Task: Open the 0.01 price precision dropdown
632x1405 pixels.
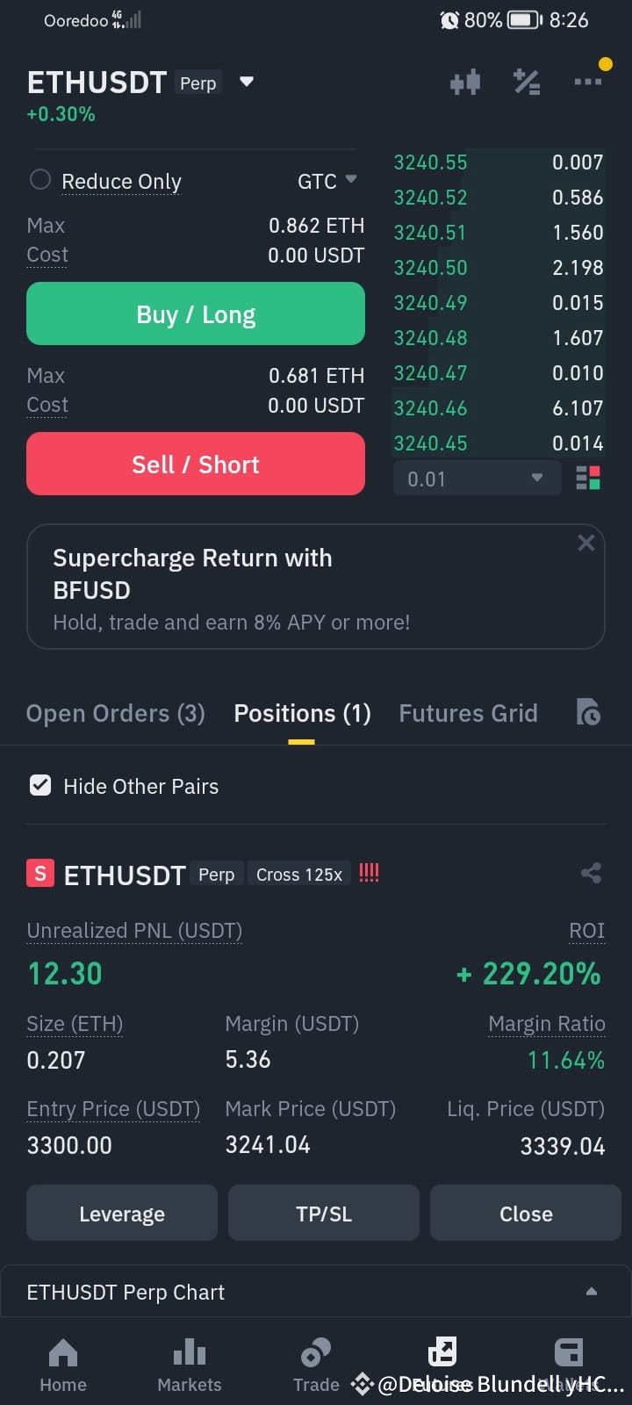Action: [476, 479]
